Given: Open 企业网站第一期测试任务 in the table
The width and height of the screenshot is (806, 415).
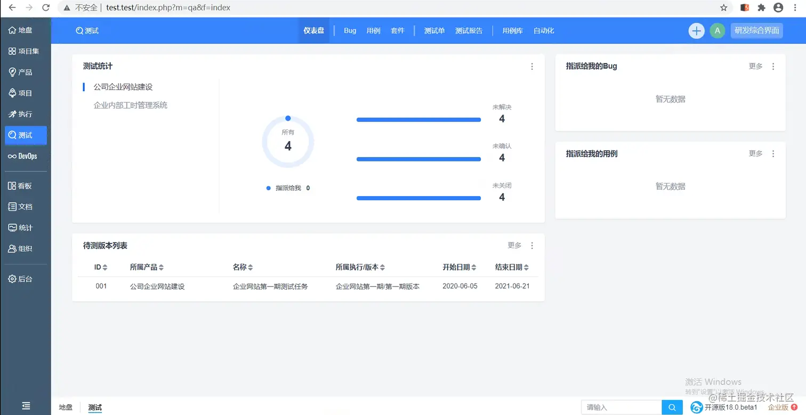Looking at the screenshot, I should click(x=270, y=287).
